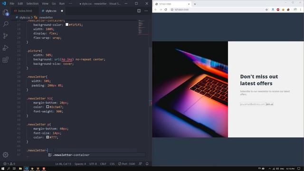
Task: Close the 127.0.0.1:5500 browser tab
Action: (189, 4)
